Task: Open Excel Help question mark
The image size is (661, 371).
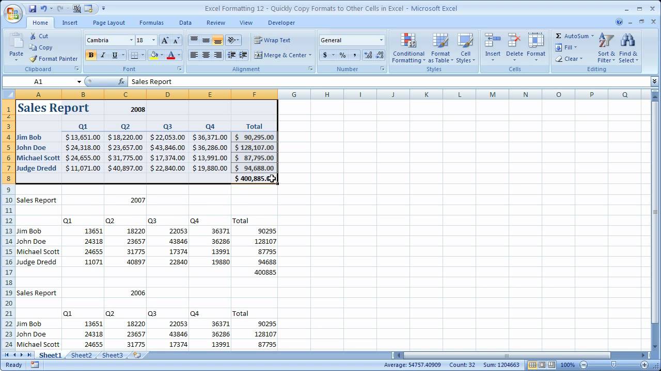Action: [x=619, y=22]
